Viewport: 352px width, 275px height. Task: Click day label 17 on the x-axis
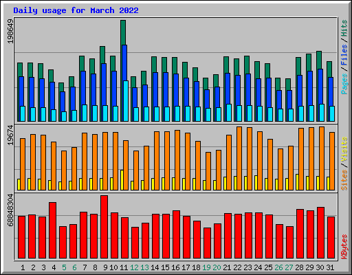(x=186, y=267)
